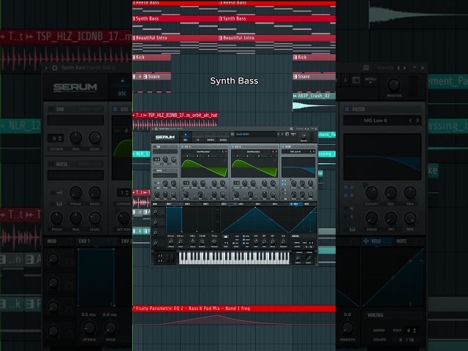Click the ENV 1 envelope graph display
Image resolution: width=468 pixels, height=351 pixels.
click(x=193, y=219)
